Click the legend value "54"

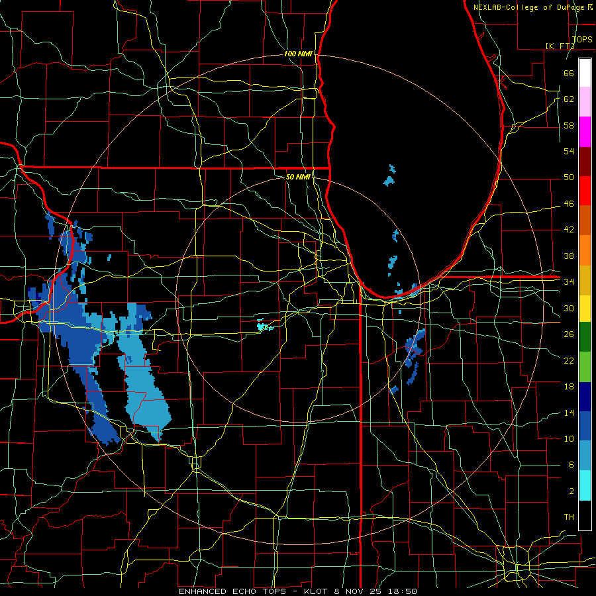pos(569,151)
